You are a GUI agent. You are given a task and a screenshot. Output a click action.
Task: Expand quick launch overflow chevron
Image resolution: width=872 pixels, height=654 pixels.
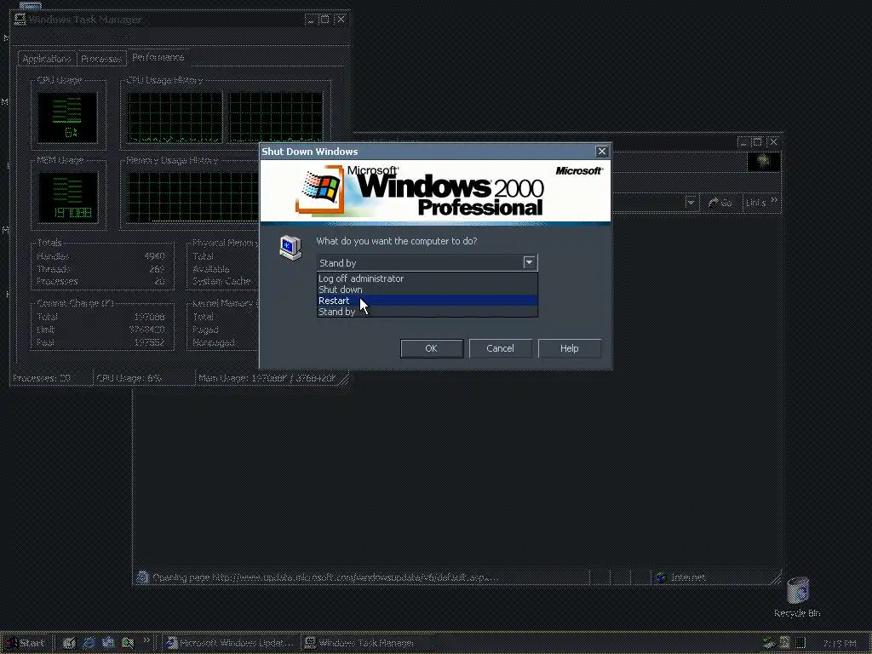(x=146, y=640)
